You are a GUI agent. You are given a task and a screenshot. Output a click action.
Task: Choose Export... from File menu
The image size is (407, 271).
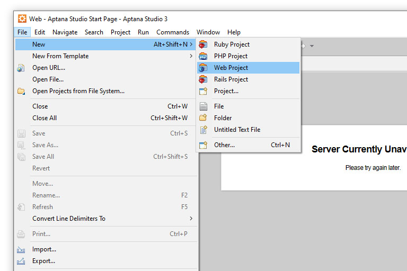tap(105, 261)
